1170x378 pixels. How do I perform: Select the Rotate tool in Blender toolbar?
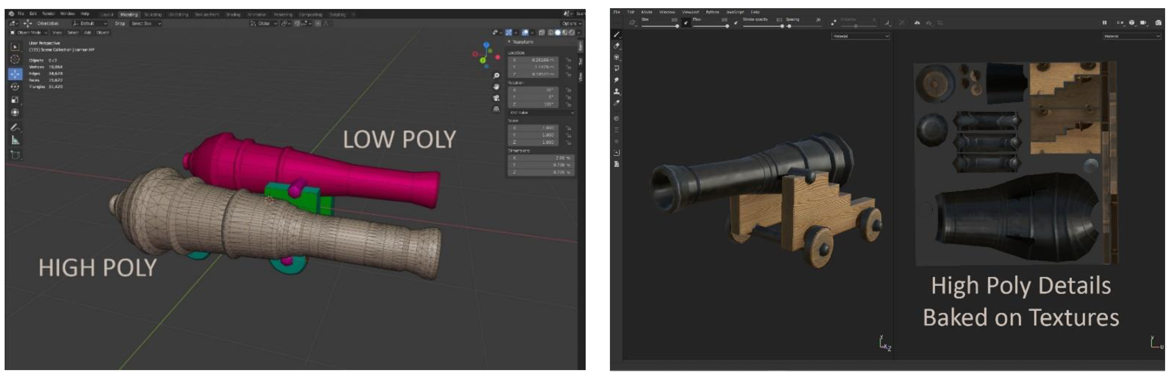coord(15,87)
